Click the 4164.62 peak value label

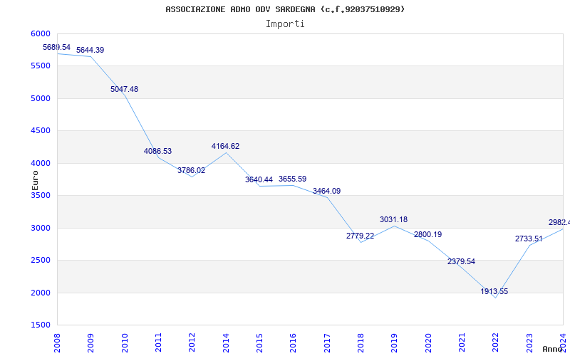(x=225, y=146)
